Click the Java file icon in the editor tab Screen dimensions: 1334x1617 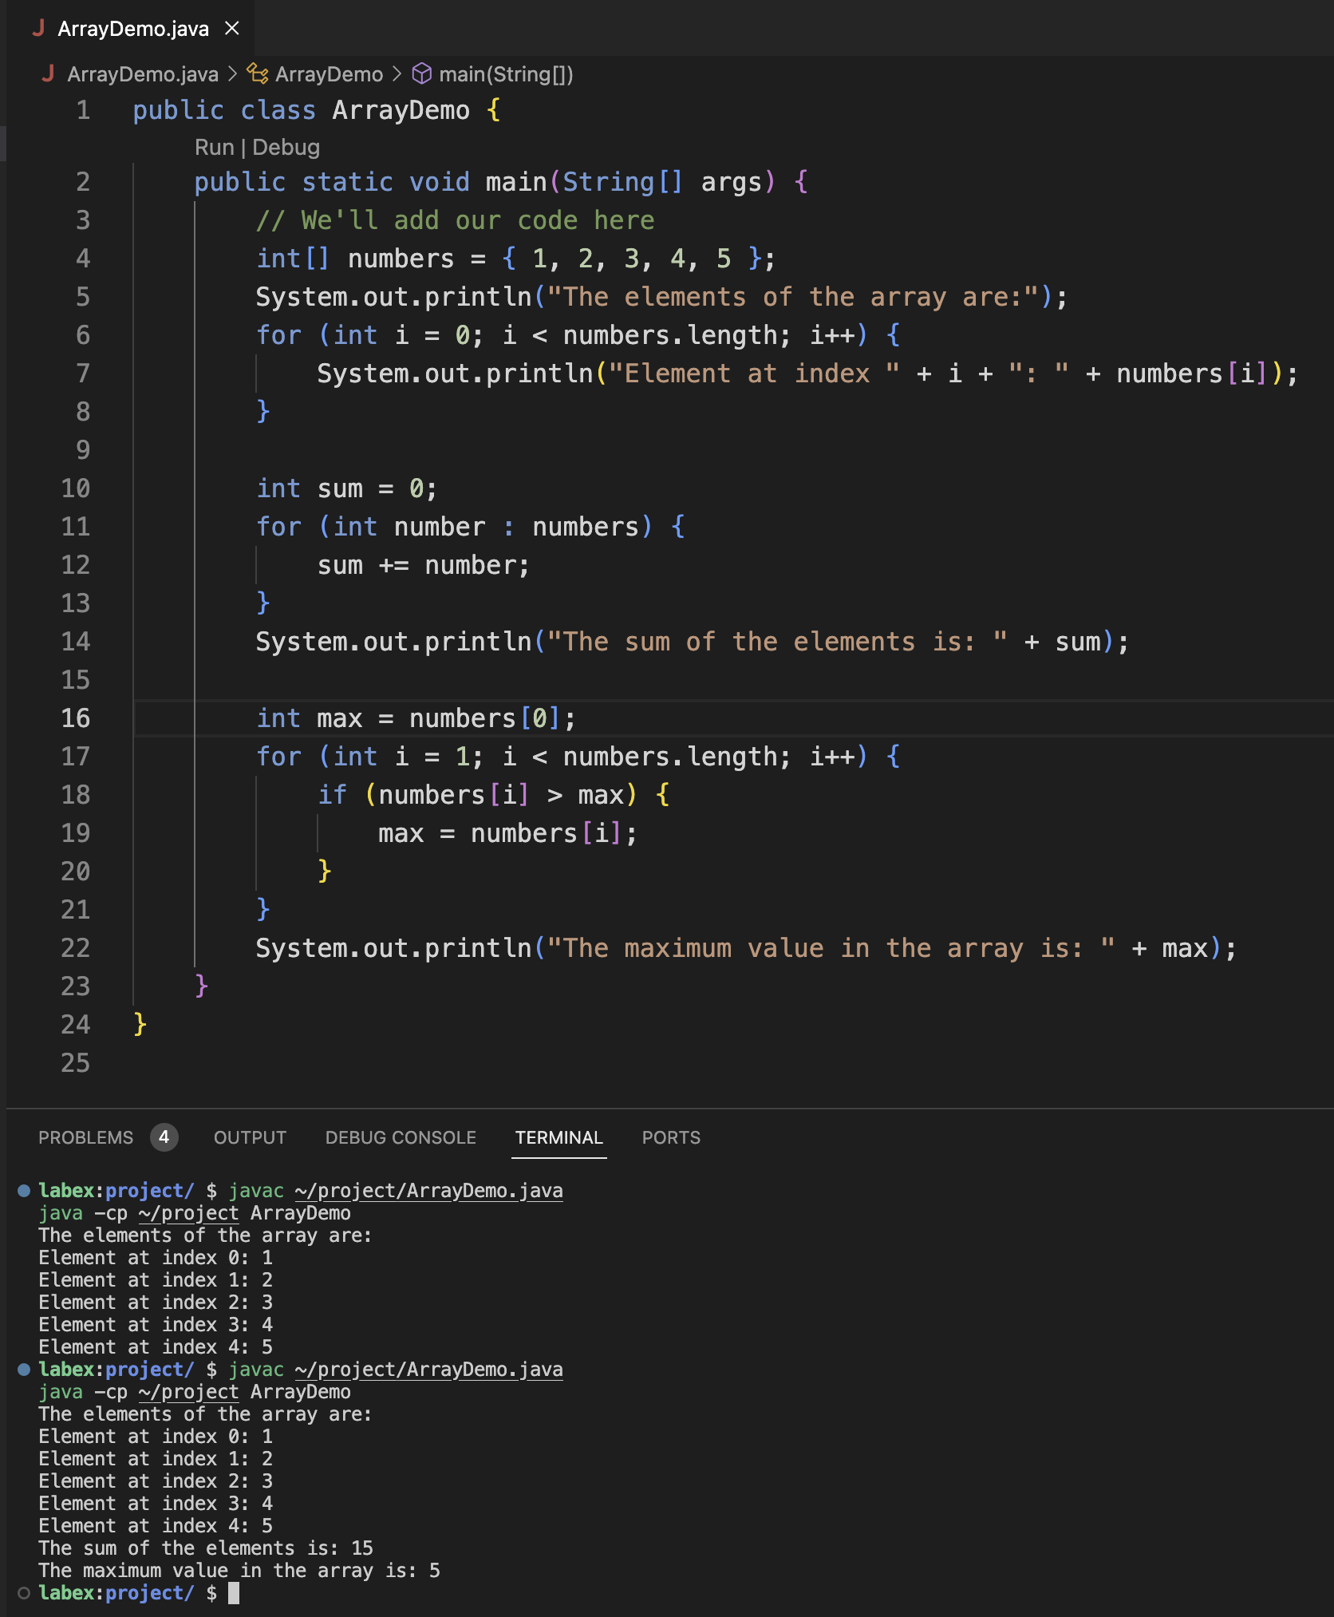pos(38,29)
